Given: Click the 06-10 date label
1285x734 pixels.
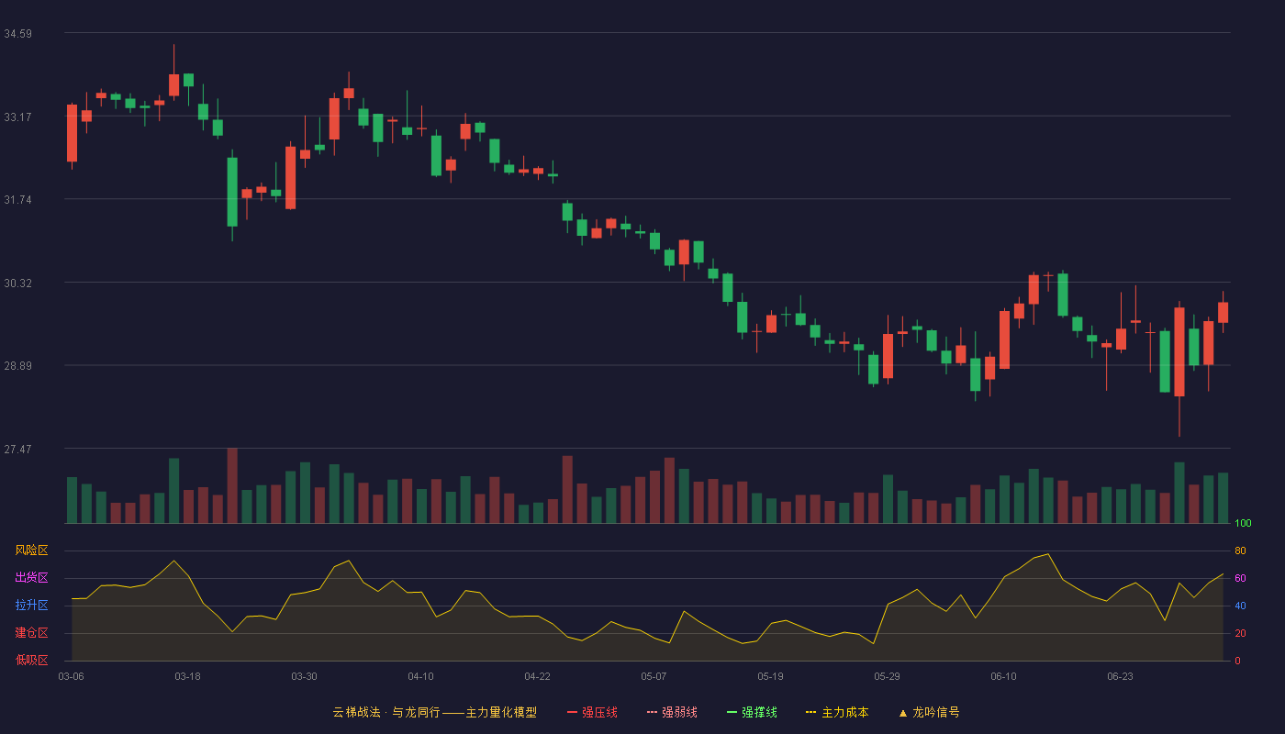Looking at the screenshot, I should tap(1003, 676).
